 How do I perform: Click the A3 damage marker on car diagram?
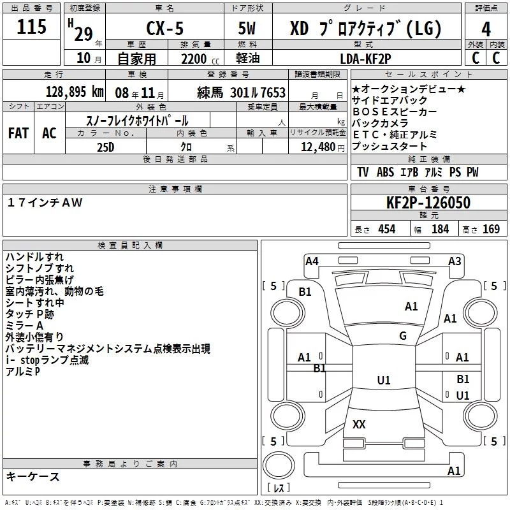pos(455,261)
